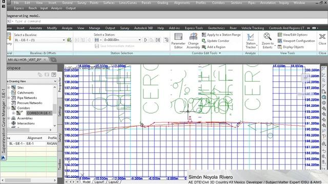328x184 pixels.
Task: Switch to the Model layout tab
Action: 86,182
